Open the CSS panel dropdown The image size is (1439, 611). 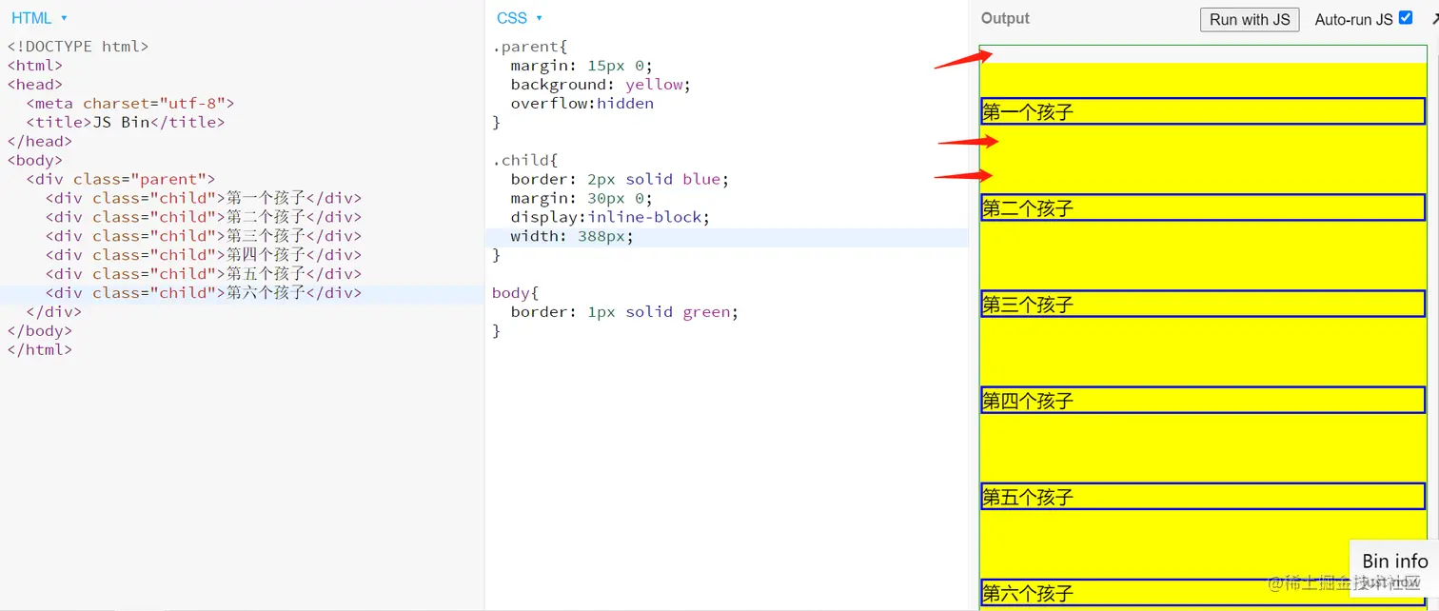coord(519,18)
